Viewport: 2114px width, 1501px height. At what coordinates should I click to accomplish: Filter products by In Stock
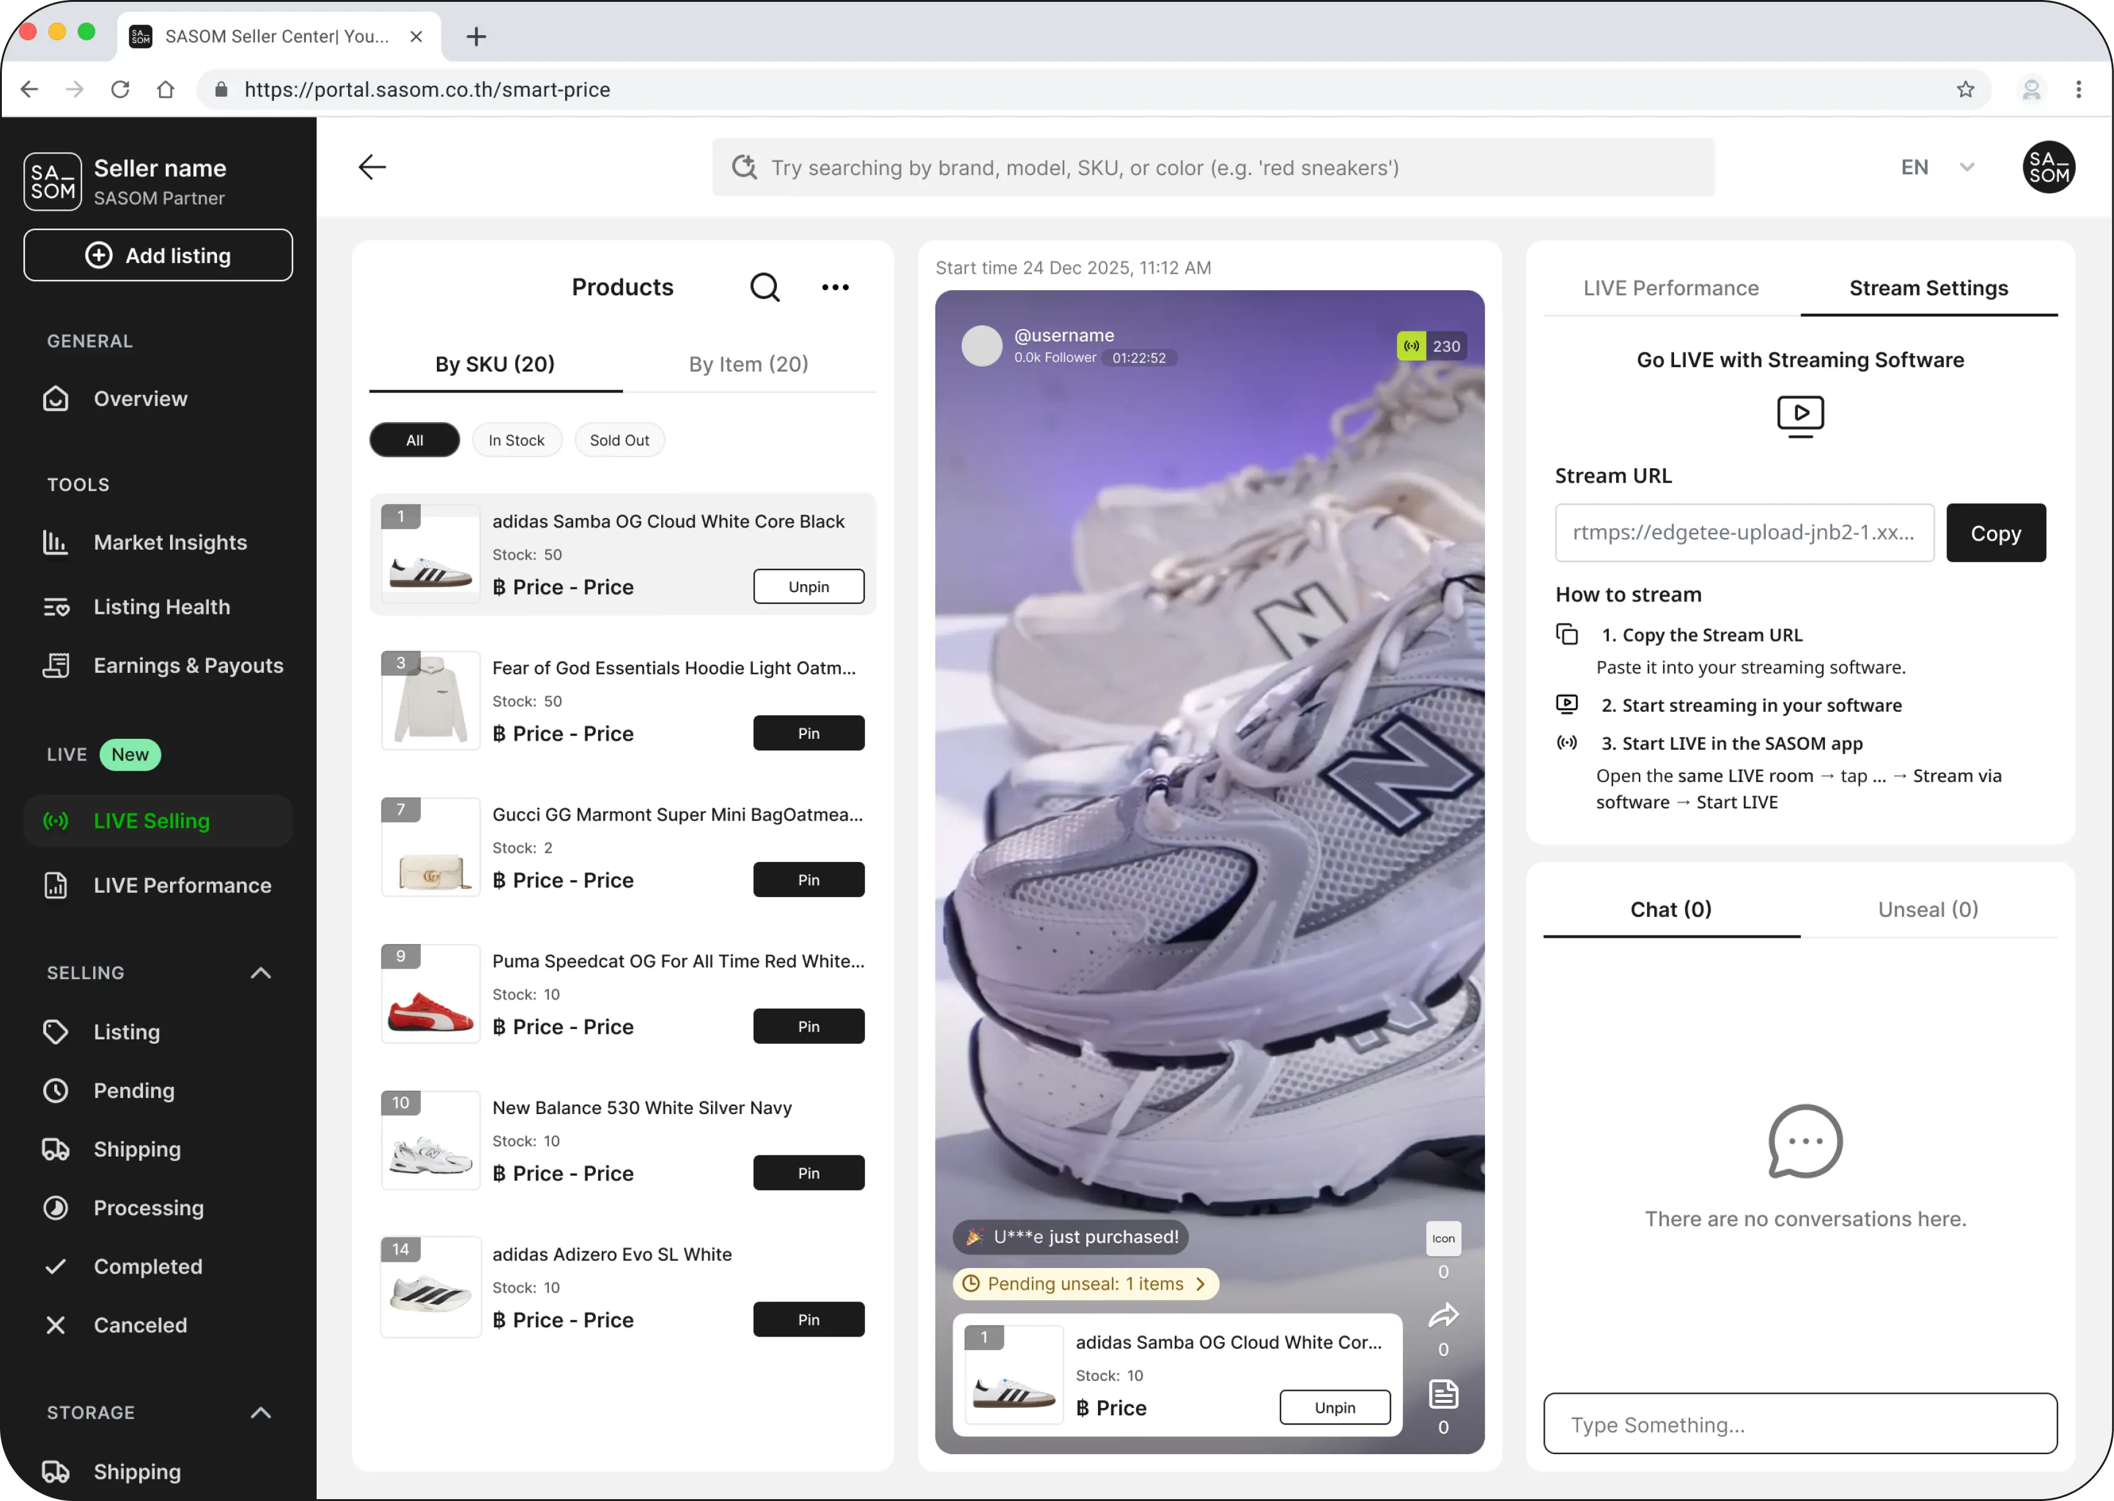click(x=516, y=440)
